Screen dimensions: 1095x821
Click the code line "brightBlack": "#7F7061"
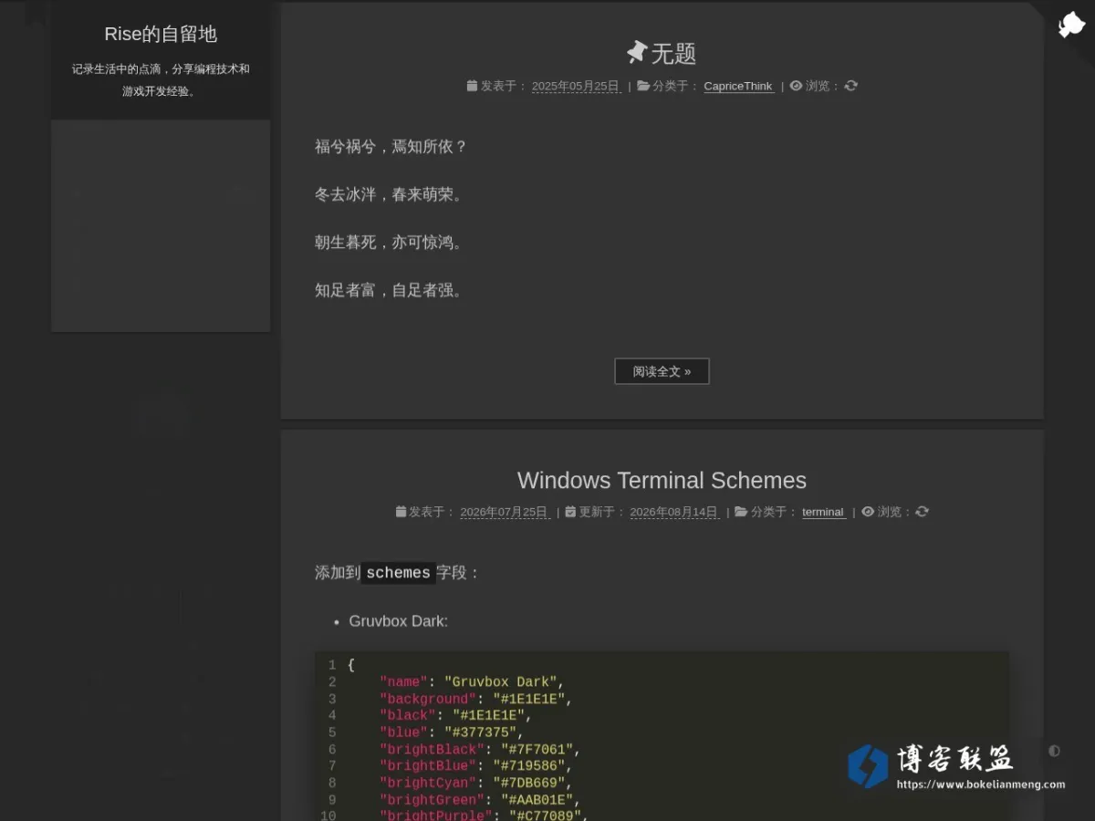click(480, 750)
